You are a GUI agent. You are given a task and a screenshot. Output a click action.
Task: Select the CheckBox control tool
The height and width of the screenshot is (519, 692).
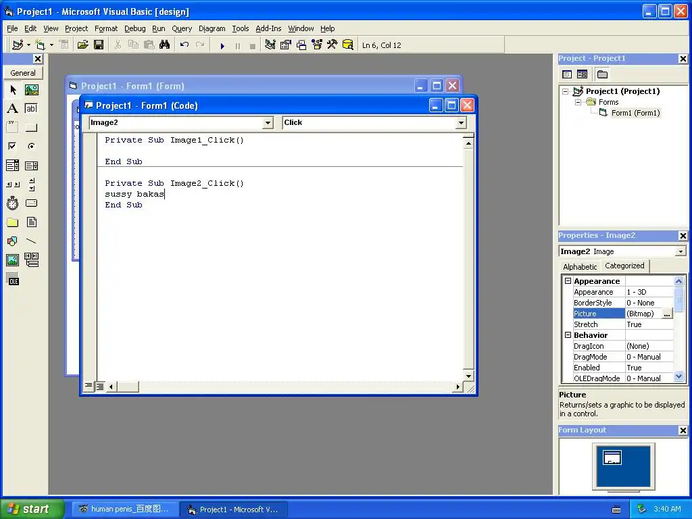coord(13,146)
